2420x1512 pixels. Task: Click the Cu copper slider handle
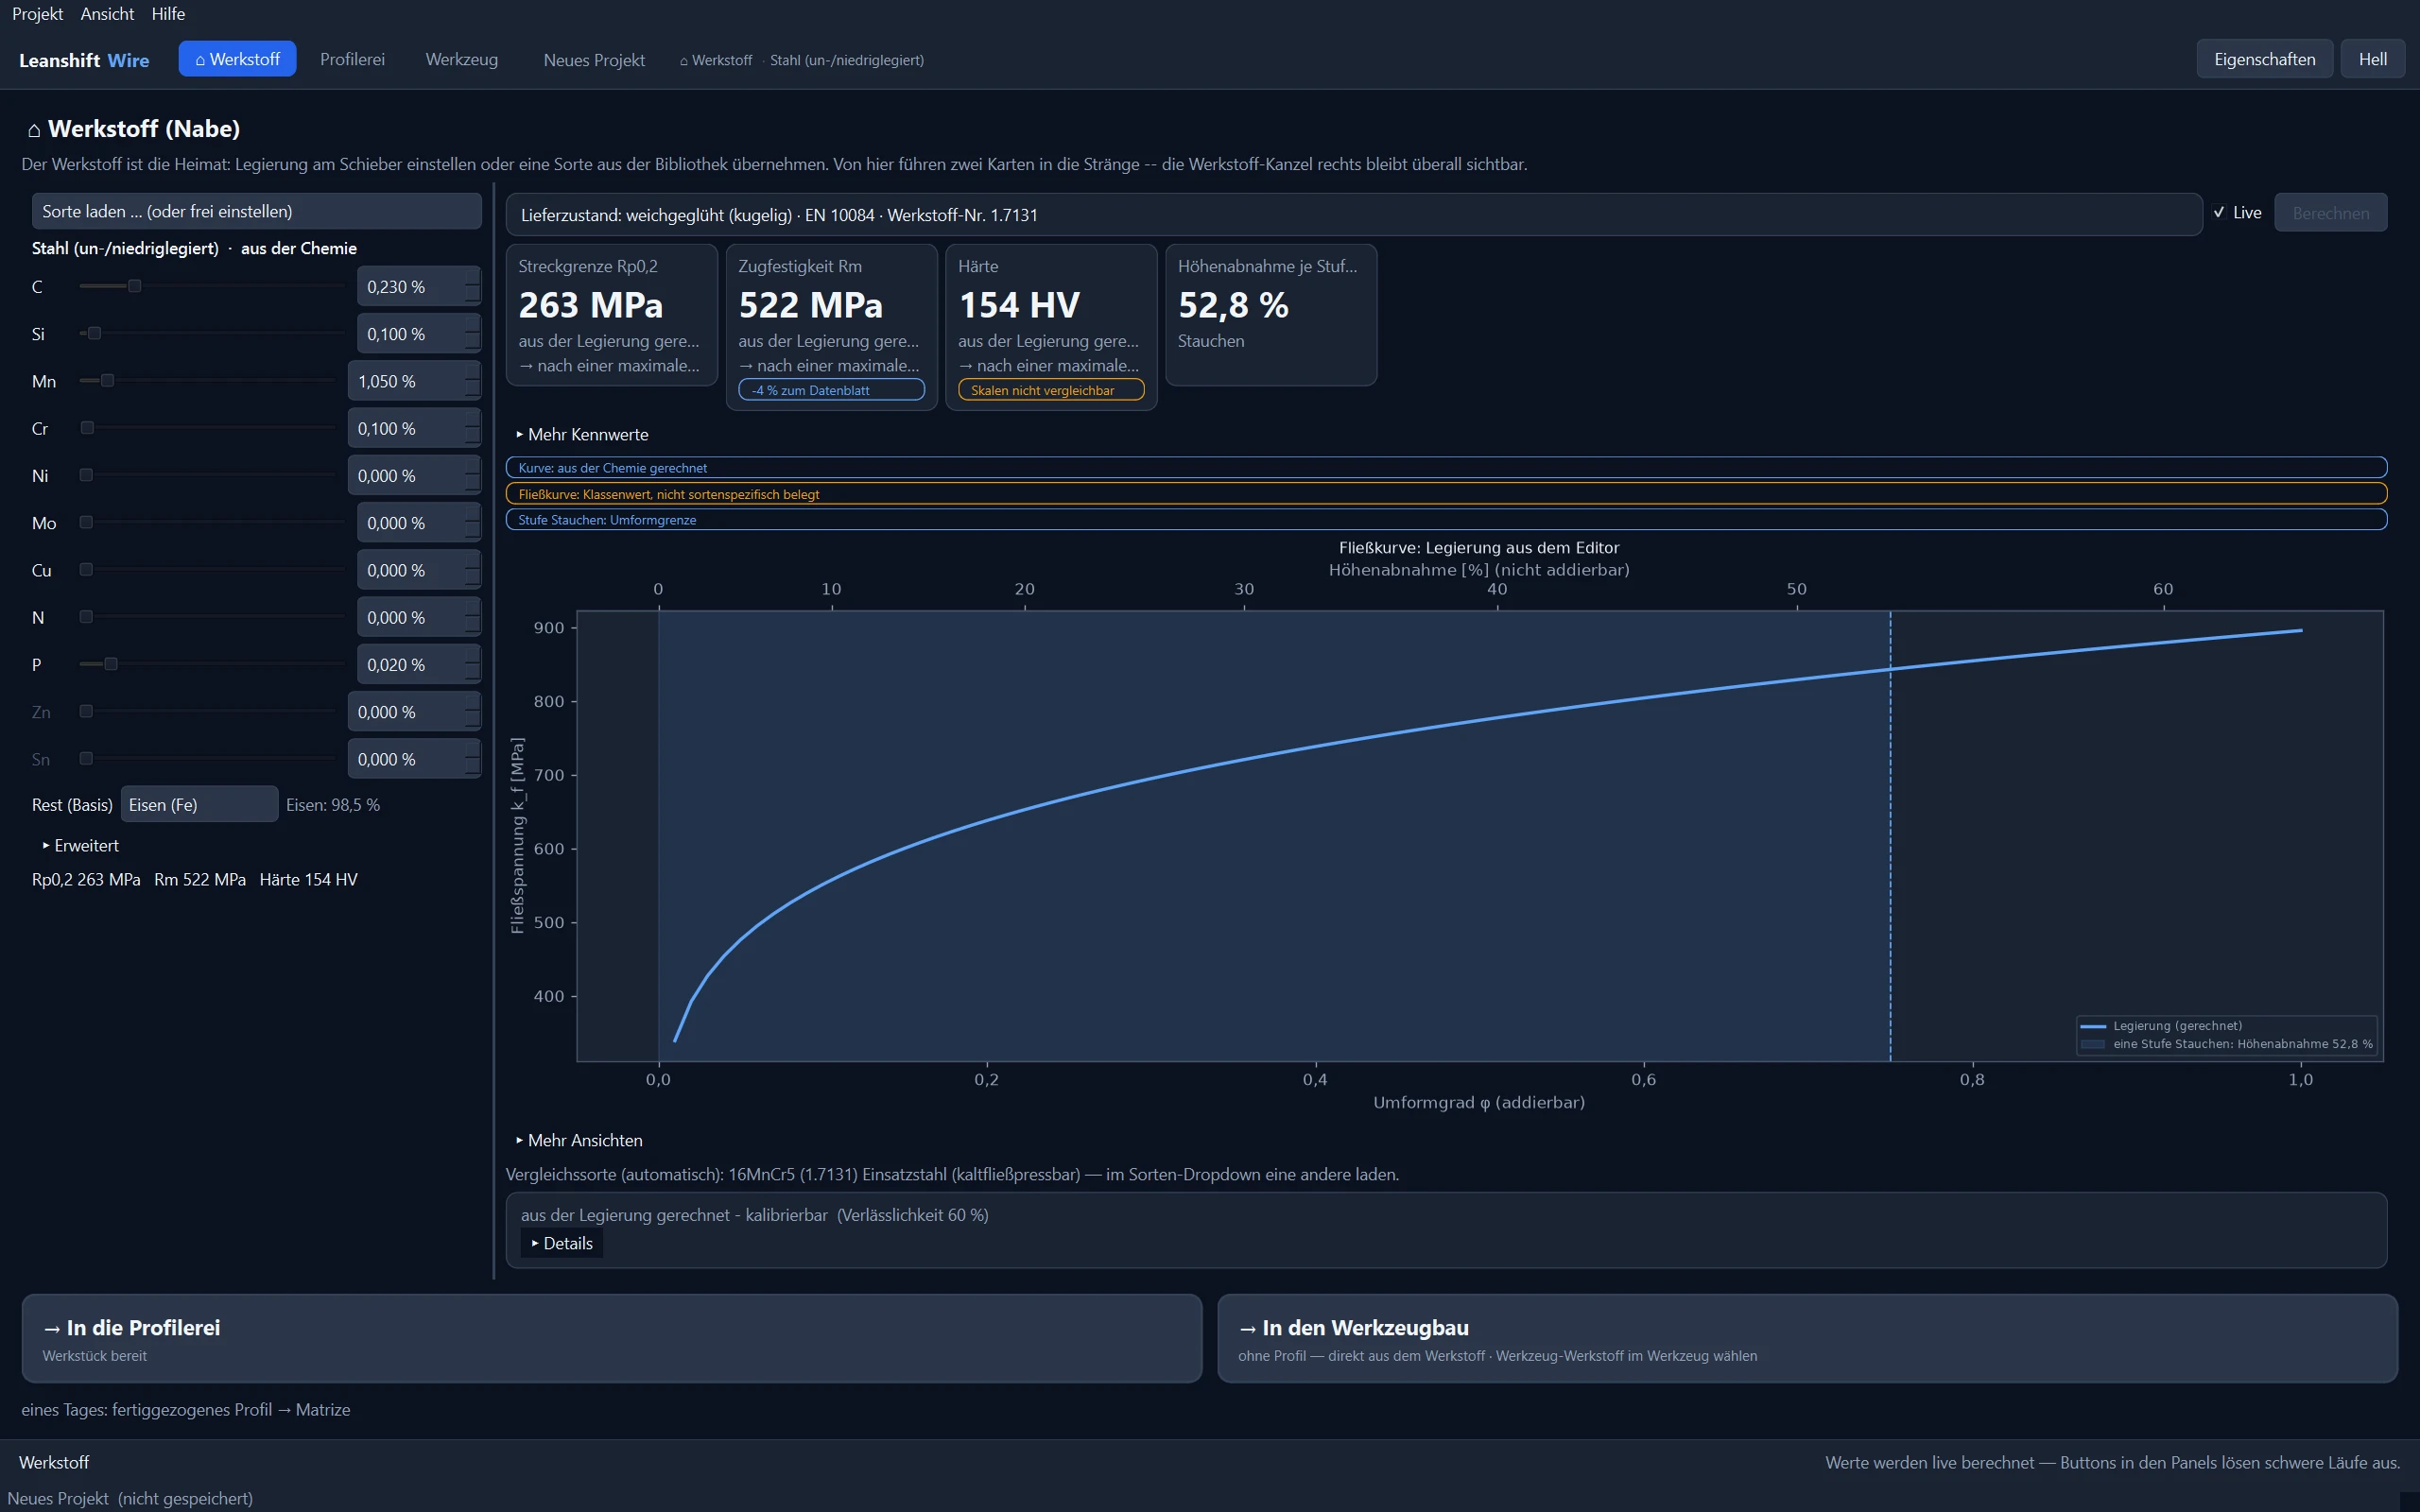click(86, 569)
